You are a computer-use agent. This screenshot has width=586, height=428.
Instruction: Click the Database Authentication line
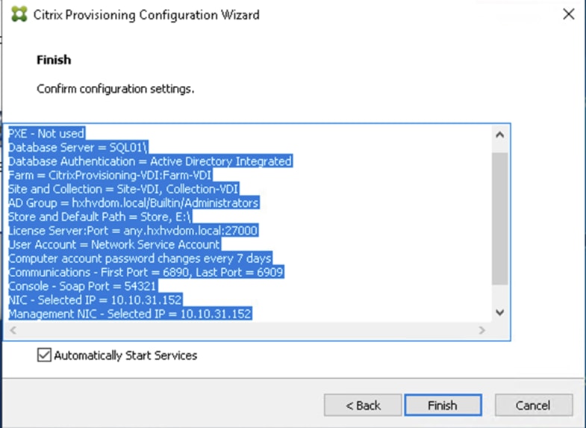pos(150,161)
